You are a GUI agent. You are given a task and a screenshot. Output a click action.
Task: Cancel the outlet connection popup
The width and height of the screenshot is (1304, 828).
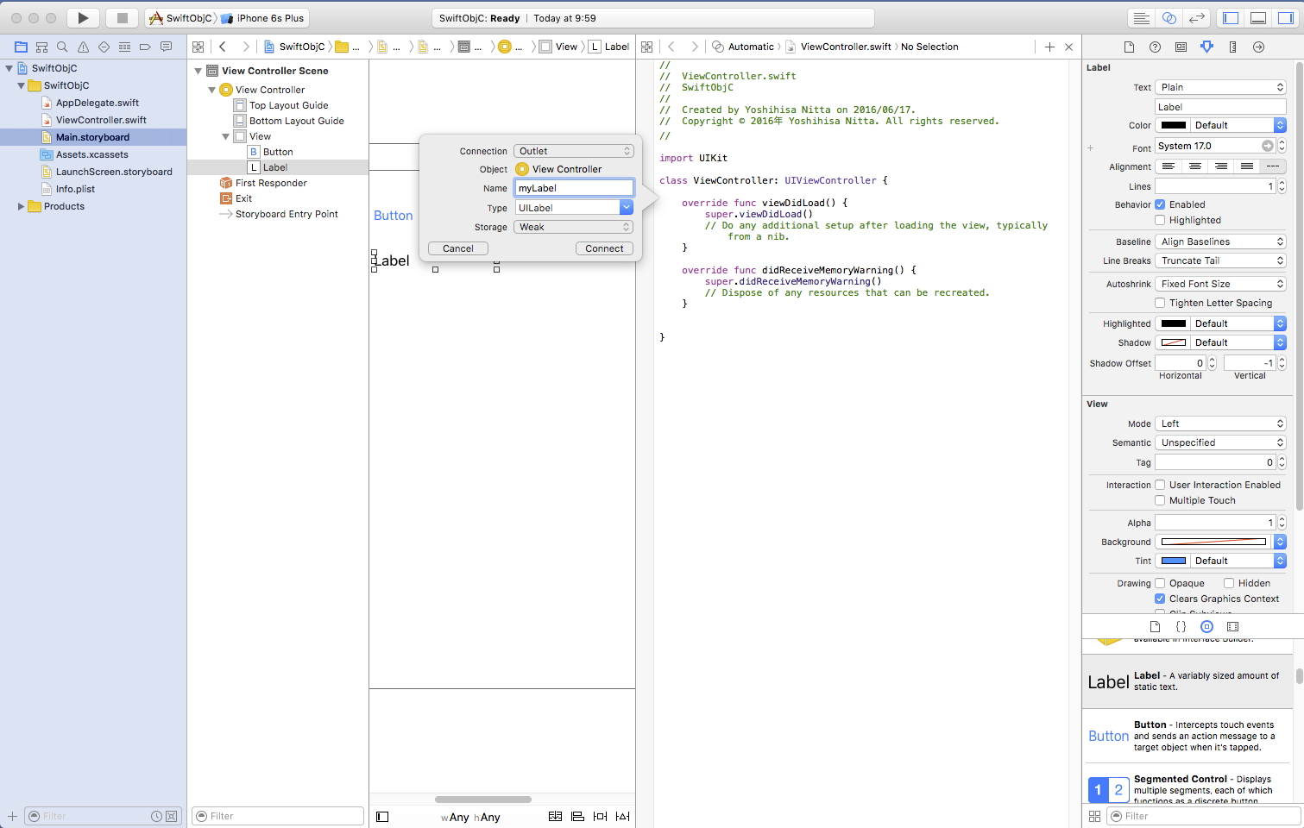pyautogui.click(x=457, y=248)
